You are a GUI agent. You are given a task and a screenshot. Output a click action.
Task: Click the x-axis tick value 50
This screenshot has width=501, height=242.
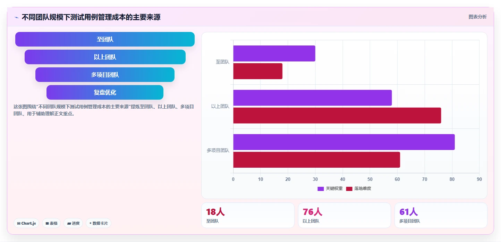click(x=370, y=179)
